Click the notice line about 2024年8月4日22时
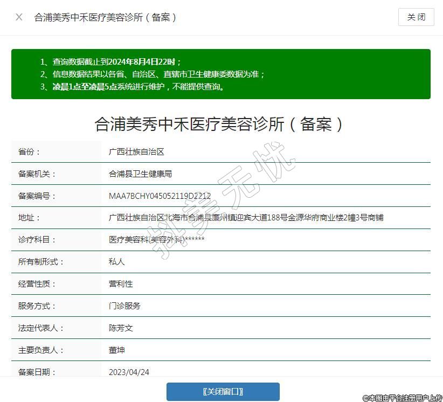Viewport: 443px width, 402px height. 117,62
